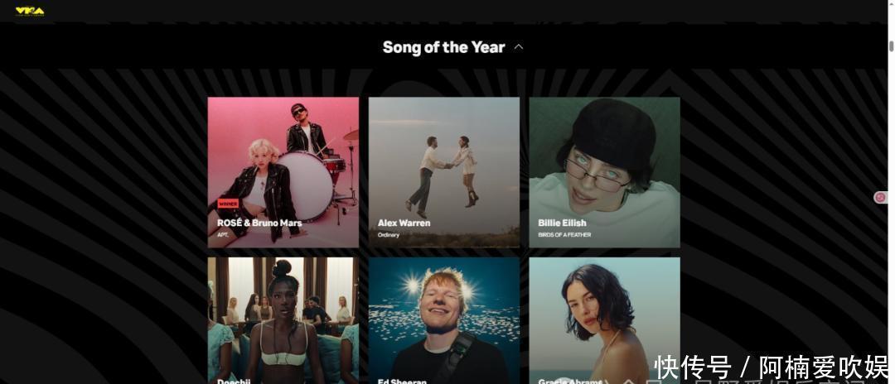The width and height of the screenshot is (895, 384).
Task: Click the vertical scrollbar thumb
Action: (891, 46)
